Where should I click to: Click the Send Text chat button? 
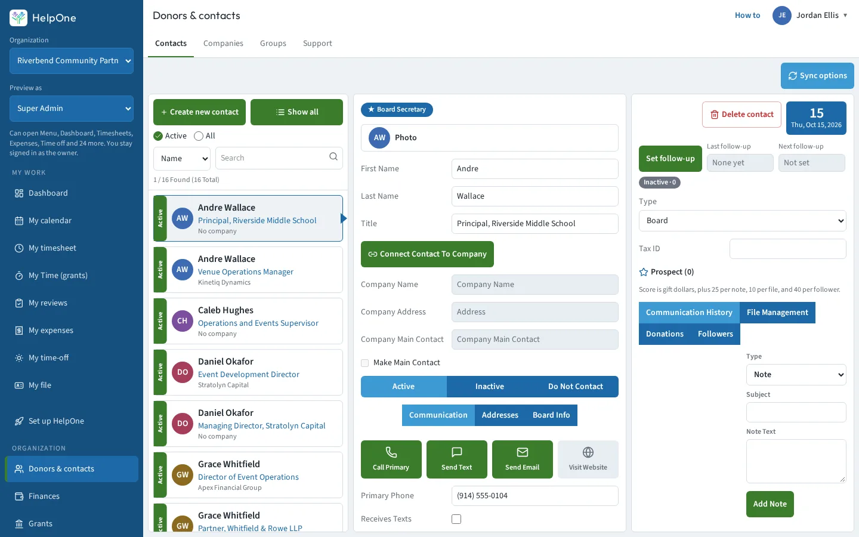(x=457, y=459)
